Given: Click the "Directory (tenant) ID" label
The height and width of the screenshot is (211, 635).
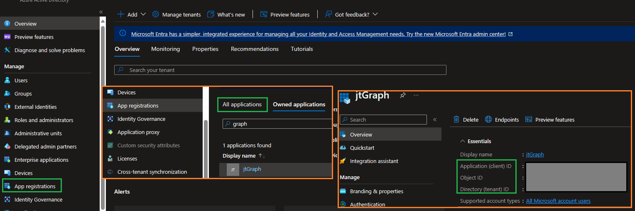Looking at the screenshot, I should pyautogui.click(x=484, y=189).
